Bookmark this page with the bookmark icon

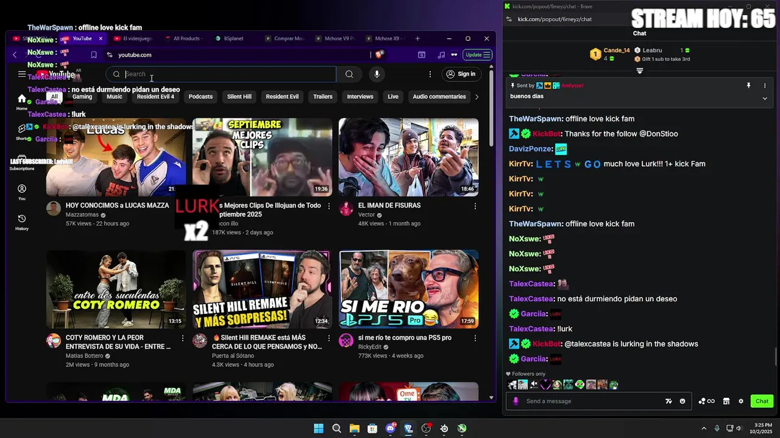(94, 55)
